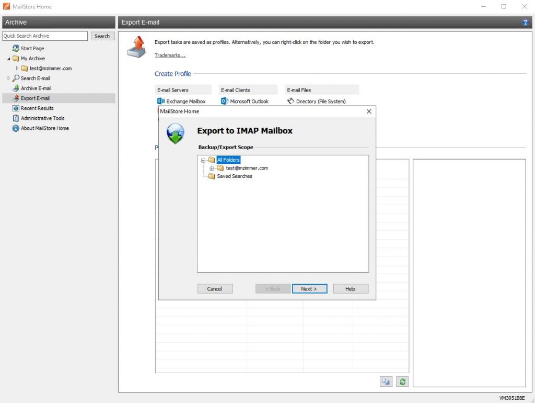
Task: Select Export E-mail in sidebar
Action: click(x=35, y=98)
